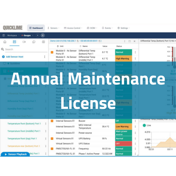Open options for Buzzer row
Viewport: 176px width, 176px height.
(x=135, y=121)
